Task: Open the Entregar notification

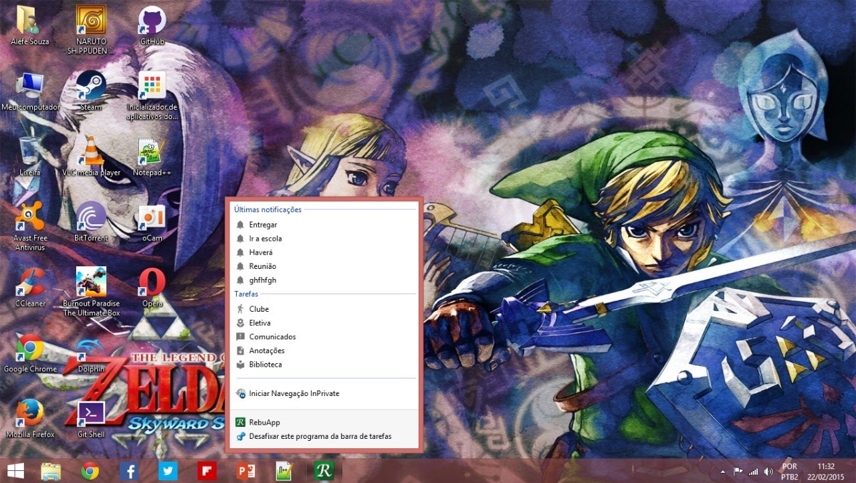Action: tap(324, 225)
